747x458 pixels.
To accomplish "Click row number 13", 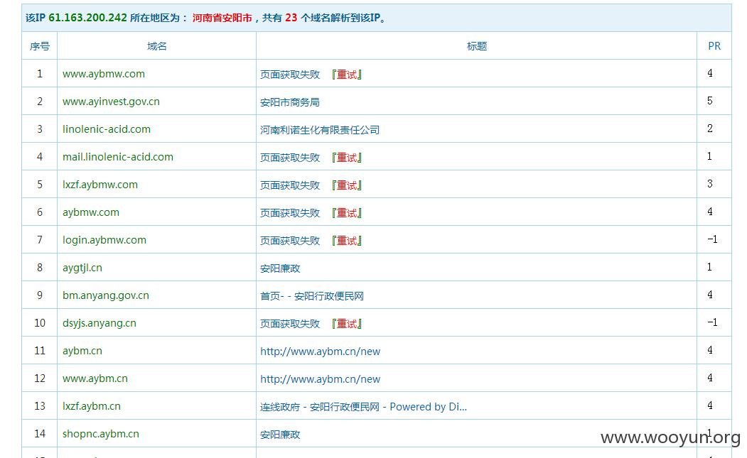I will pos(40,406).
